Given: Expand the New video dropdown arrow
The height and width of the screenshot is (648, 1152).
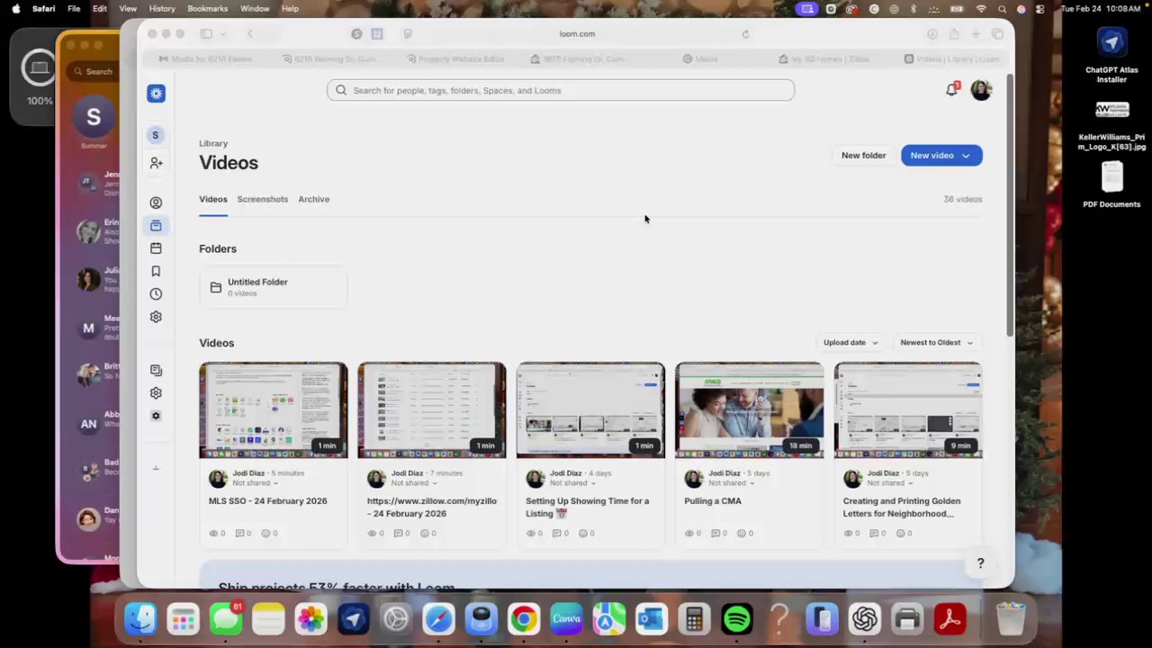Looking at the screenshot, I should [967, 156].
